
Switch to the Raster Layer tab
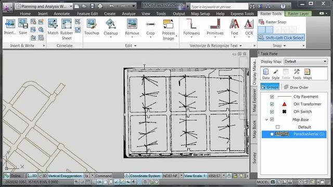(298, 14)
